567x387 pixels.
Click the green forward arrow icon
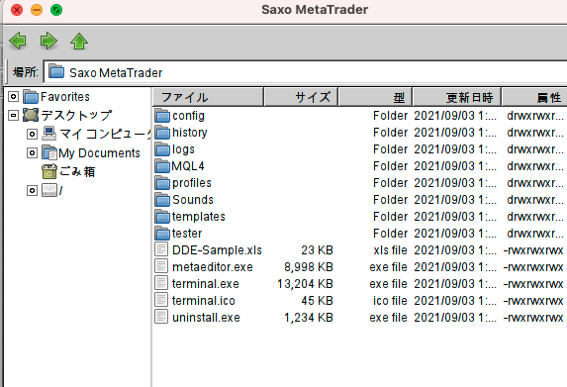[48, 41]
